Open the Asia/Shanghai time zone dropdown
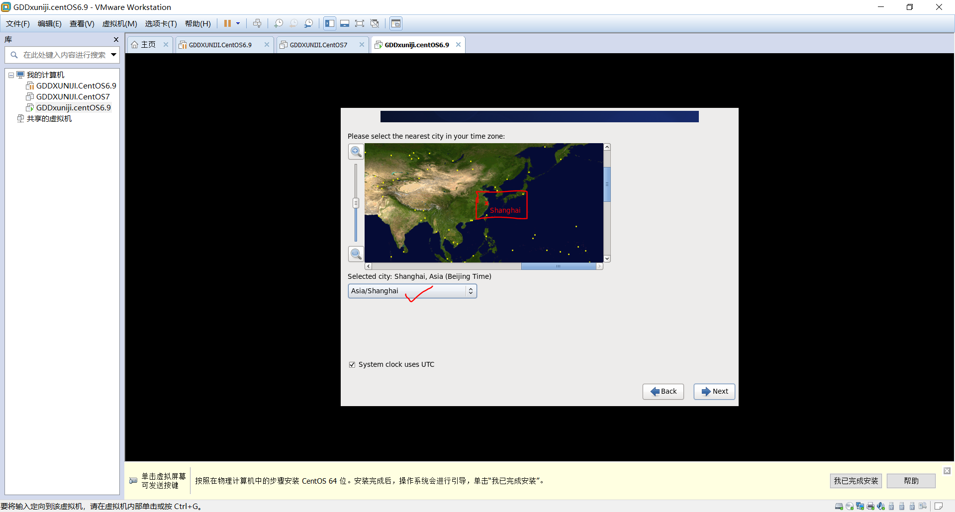This screenshot has width=955, height=512. click(x=412, y=291)
